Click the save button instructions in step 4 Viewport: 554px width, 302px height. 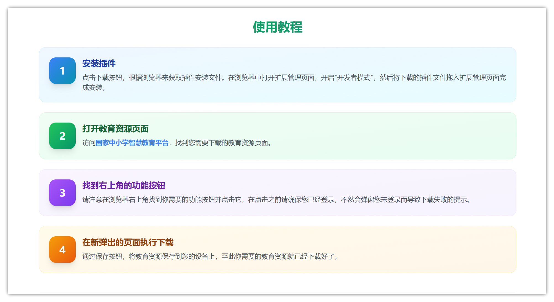[x=210, y=256]
